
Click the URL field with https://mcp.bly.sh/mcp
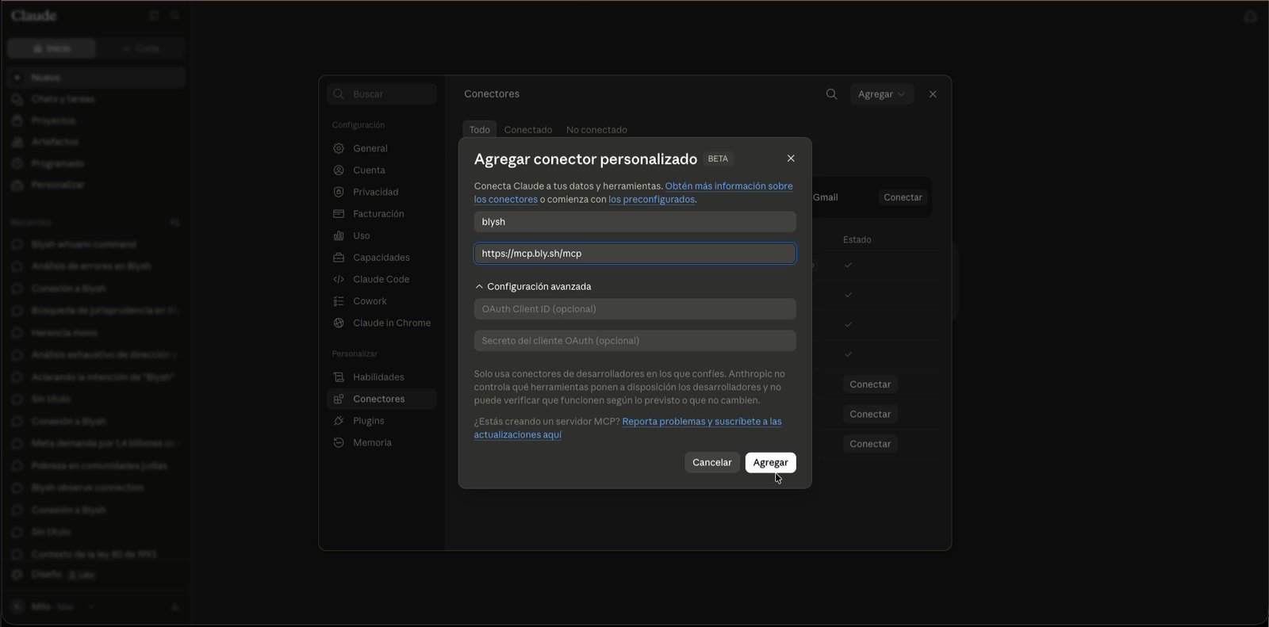click(634, 254)
